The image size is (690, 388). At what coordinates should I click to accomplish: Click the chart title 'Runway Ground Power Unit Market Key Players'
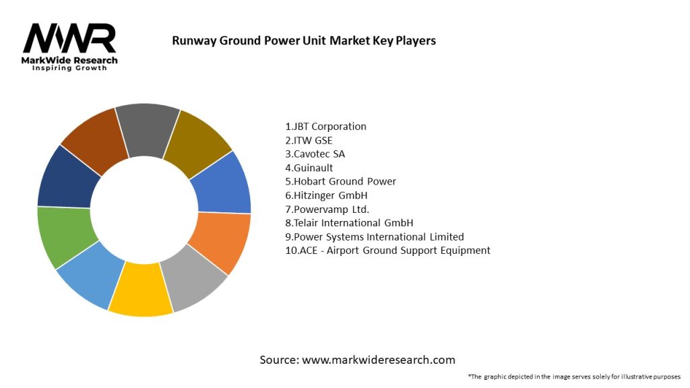(304, 40)
